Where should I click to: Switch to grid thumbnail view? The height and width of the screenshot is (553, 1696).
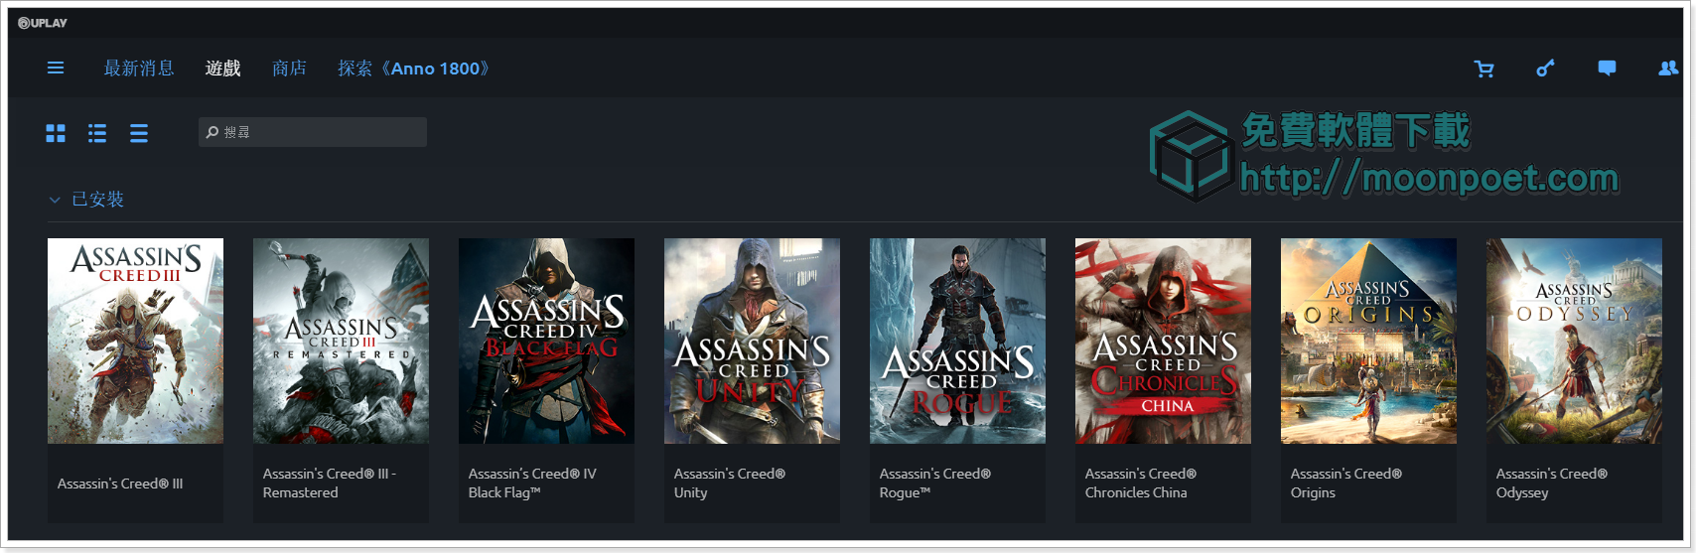click(56, 133)
